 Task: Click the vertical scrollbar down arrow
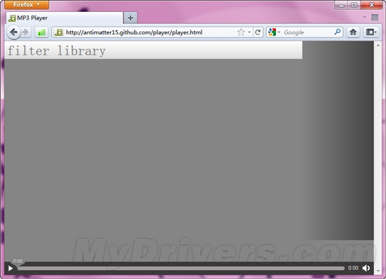[x=378, y=271]
